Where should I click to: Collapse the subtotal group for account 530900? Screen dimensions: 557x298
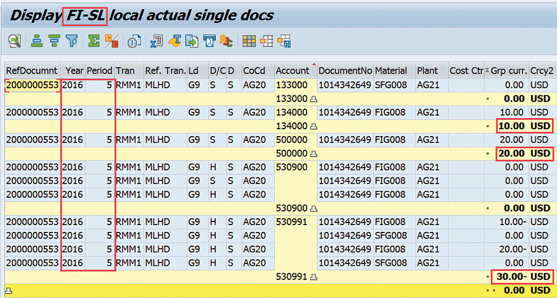(x=313, y=208)
